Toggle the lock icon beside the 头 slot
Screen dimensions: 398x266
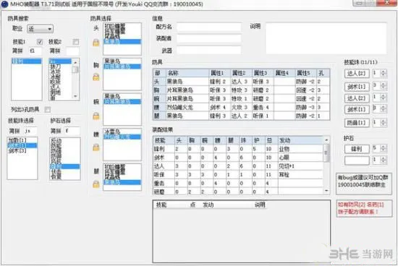[x=96, y=43]
